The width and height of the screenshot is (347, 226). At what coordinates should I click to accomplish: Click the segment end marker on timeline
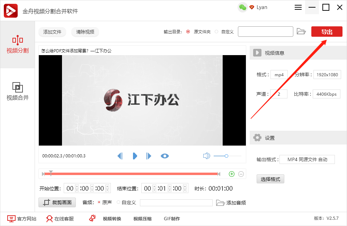[x=219, y=174]
